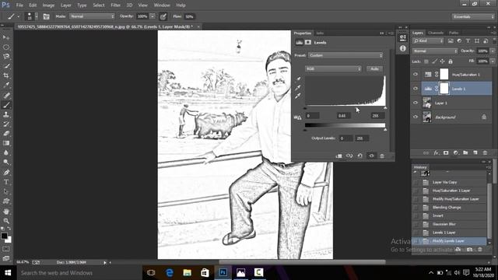Select the Levels 1 layer mask thumbnail
498x280 pixels.
(444, 89)
